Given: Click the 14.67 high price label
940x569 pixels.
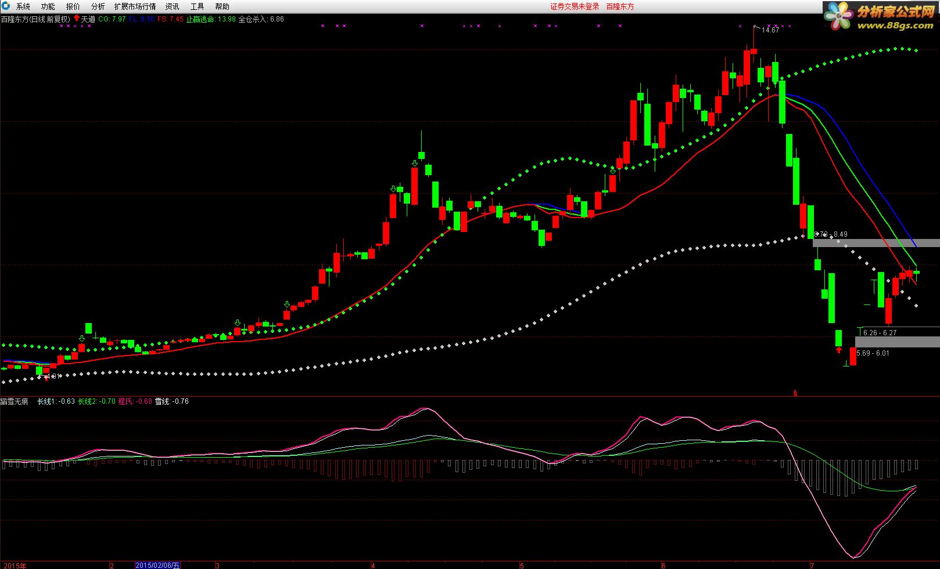Looking at the screenshot, I should click(x=770, y=30).
